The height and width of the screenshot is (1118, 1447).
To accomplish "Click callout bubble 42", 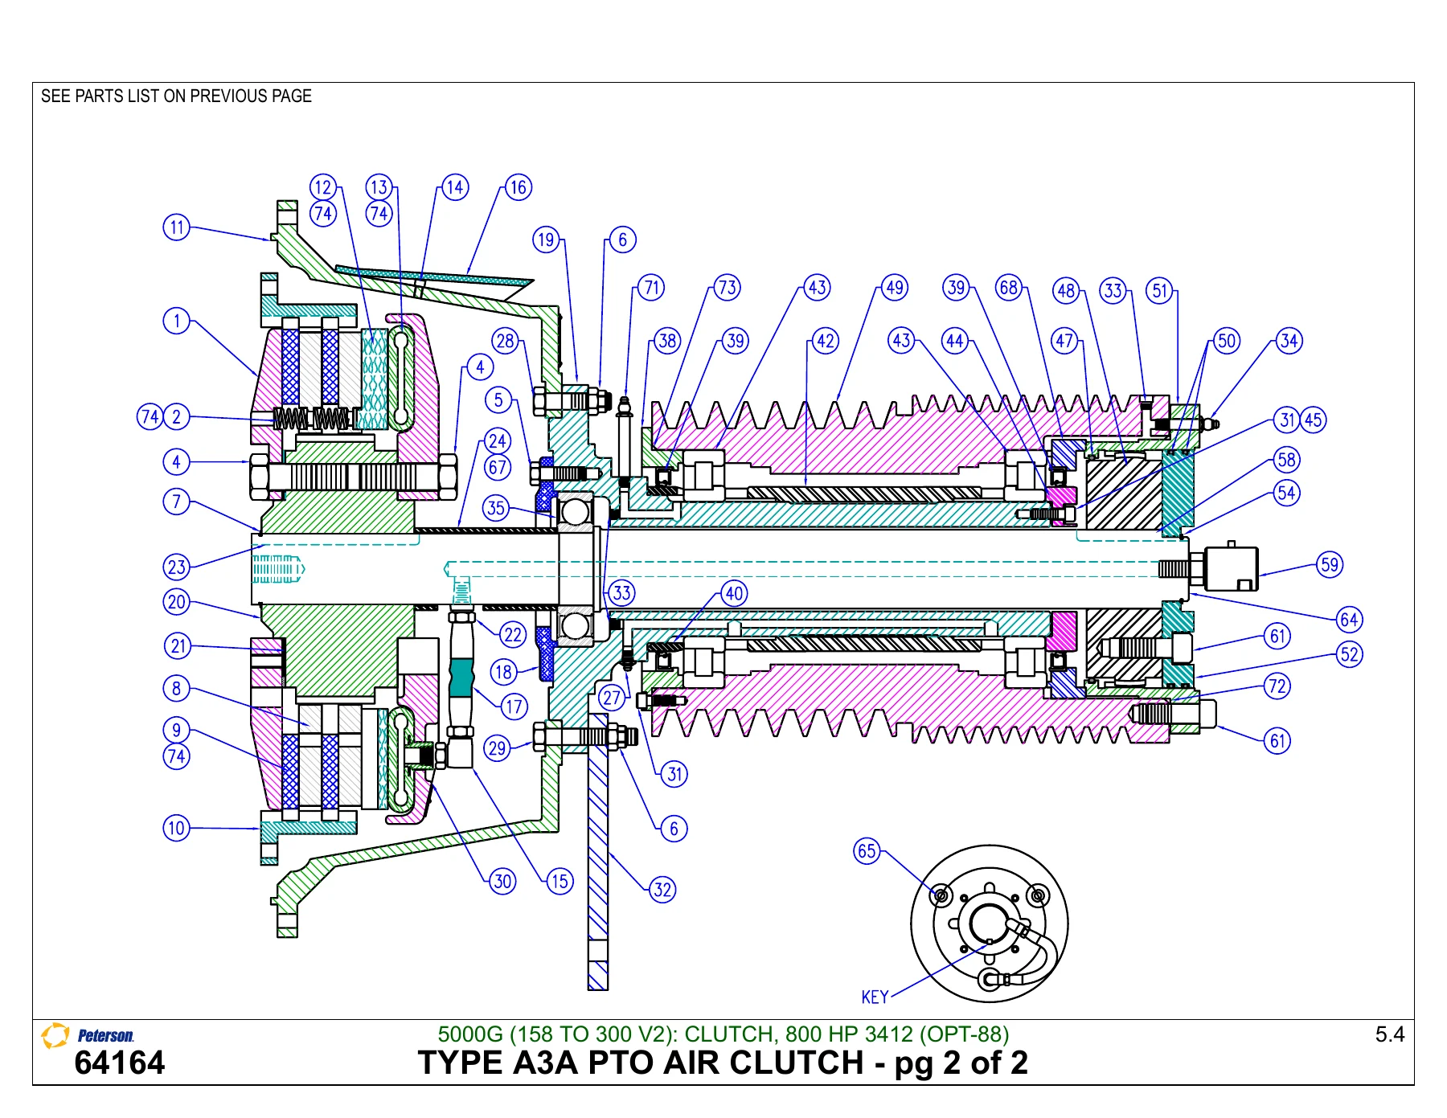I will point(826,341).
